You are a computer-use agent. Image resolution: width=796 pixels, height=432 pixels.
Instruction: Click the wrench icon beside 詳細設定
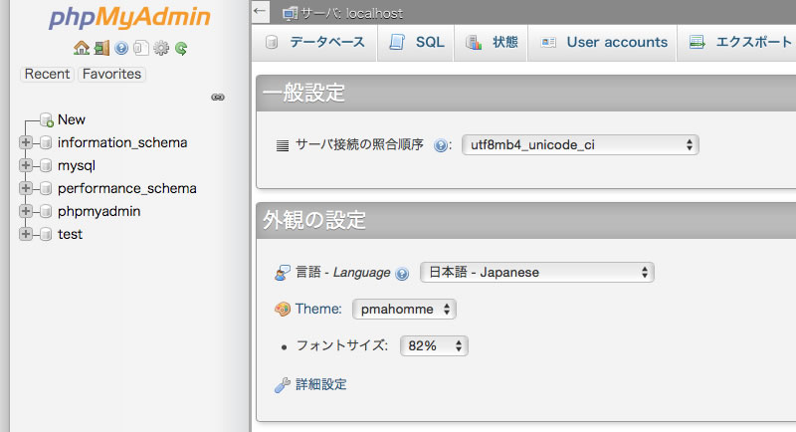(283, 385)
